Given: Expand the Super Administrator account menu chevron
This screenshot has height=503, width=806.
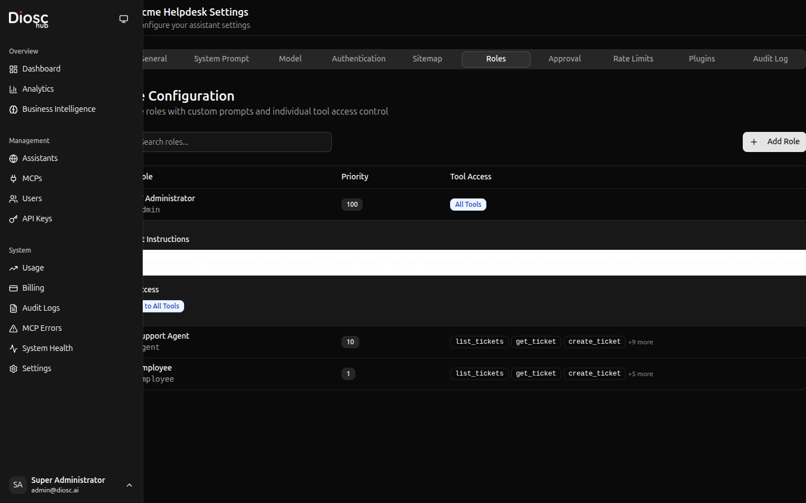Looking at the screenshot, I should click(x=129, y=485).
